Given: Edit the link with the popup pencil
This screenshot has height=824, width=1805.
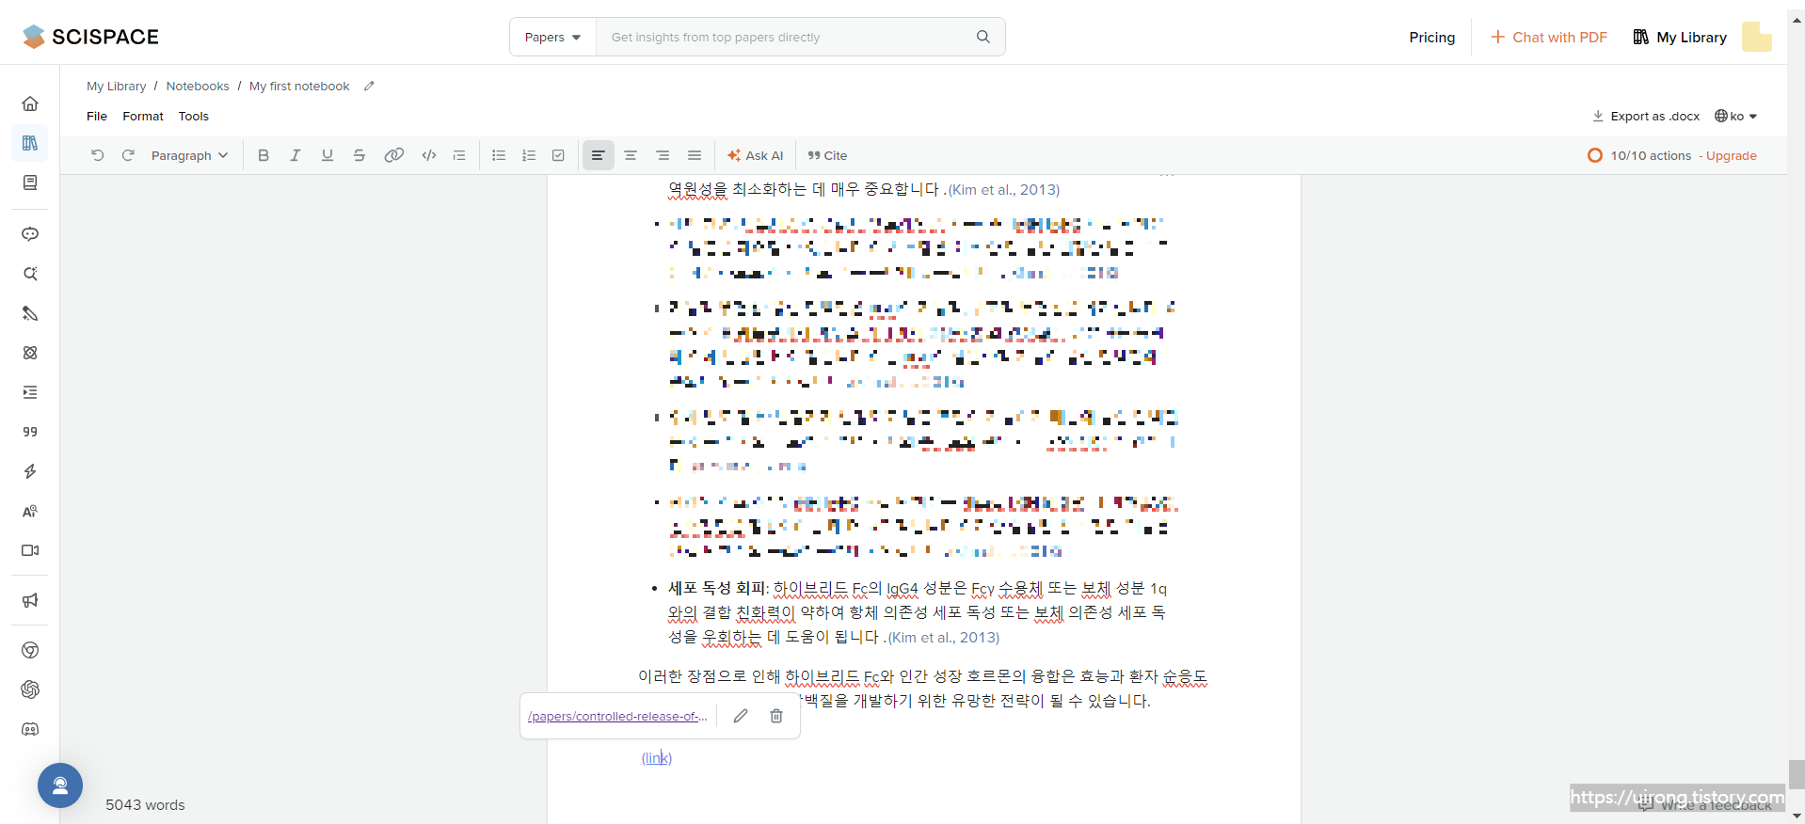Looking at the screenshot, I should (741, 716).
